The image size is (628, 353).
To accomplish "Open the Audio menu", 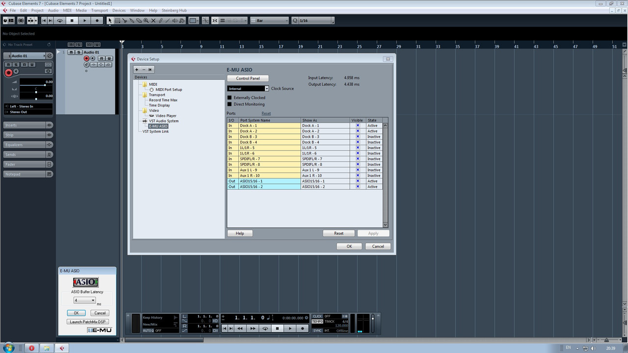I will [53, 10].
